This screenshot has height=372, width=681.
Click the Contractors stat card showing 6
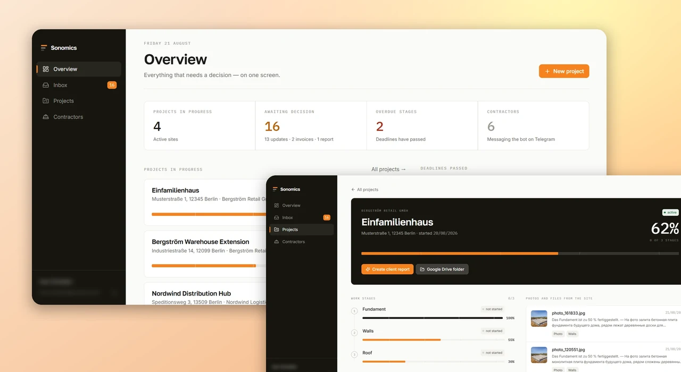coord(534,126)
